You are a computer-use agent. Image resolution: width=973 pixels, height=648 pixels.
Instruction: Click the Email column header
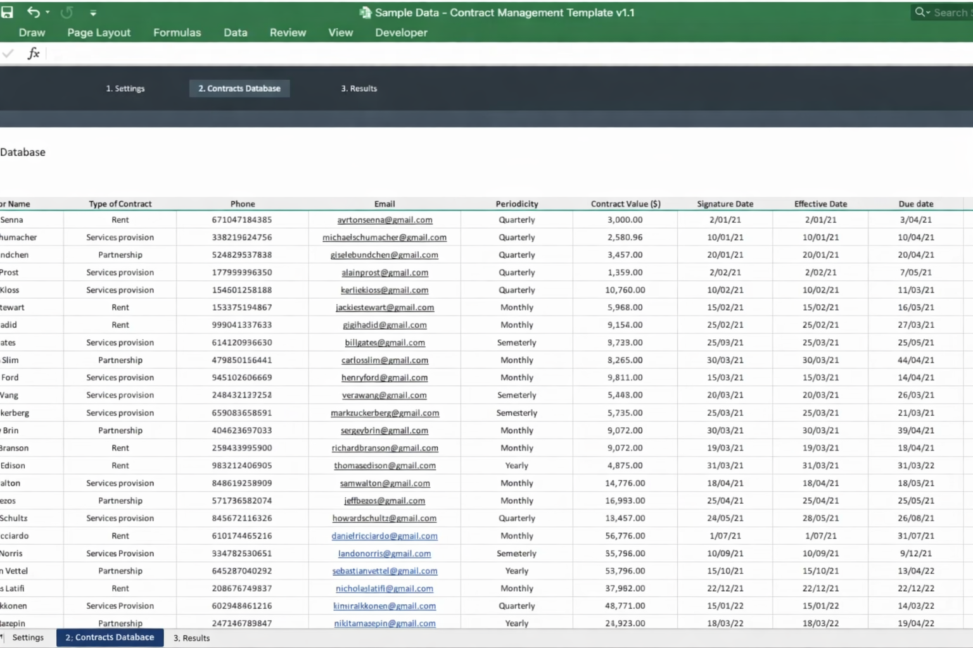click(385, 204)
